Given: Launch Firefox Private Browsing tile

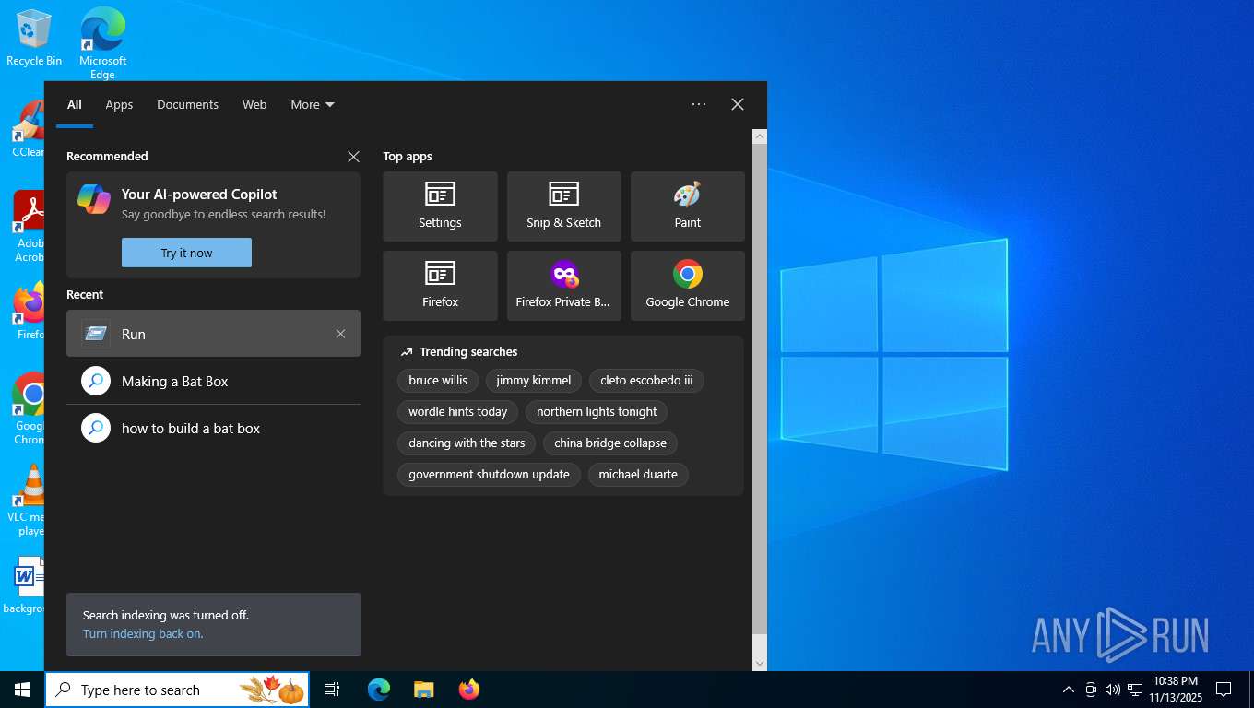Looking at the screenshot, I should (563, 286).
